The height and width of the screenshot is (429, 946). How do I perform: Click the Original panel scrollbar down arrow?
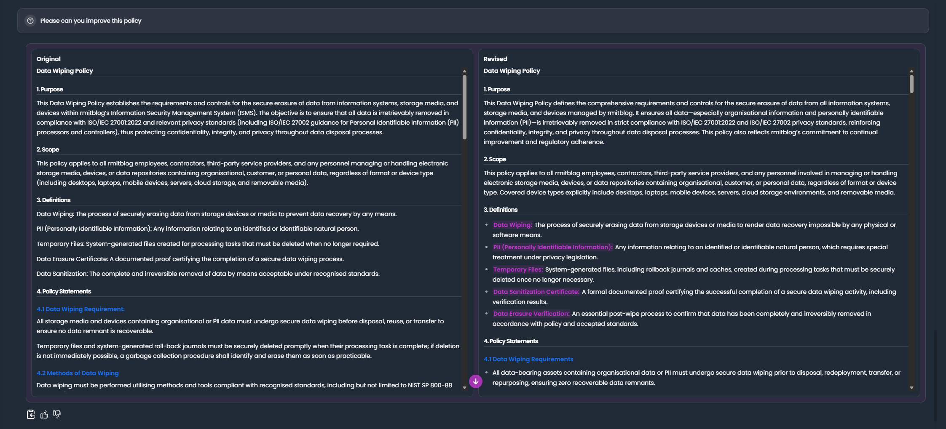tap(464, 388)
